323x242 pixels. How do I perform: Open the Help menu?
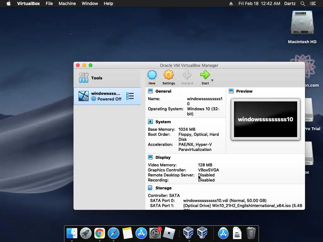[x=109, y=3]
